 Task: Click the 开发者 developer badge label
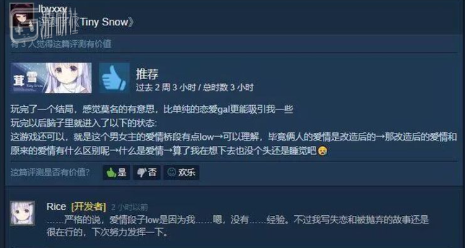point(89,207)
